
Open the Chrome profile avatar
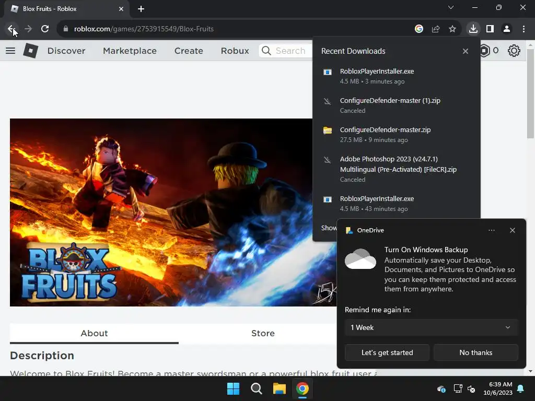pos(507,29)
